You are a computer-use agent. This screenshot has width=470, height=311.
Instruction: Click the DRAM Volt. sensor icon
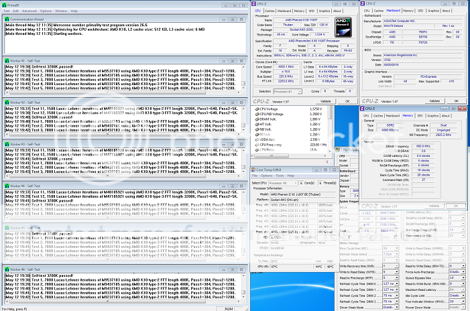click(257, 119)
